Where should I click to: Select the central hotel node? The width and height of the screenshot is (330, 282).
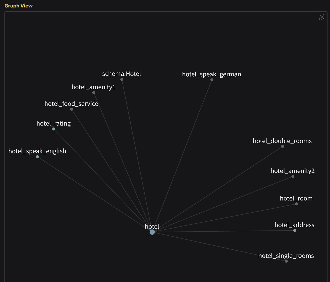[152, 232]
